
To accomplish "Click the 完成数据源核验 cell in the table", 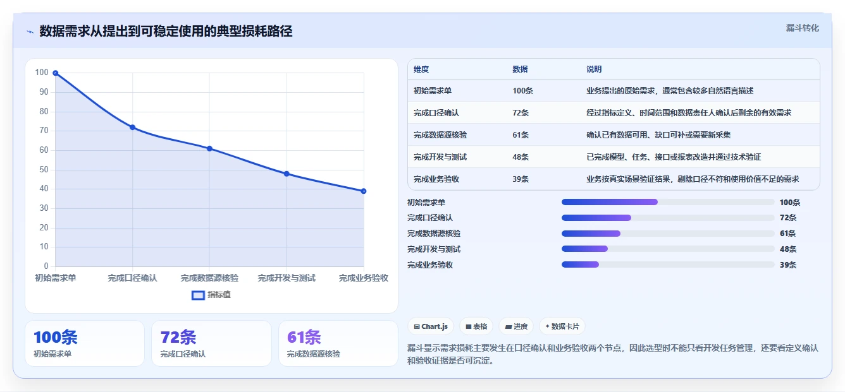I will coord(440,135).
